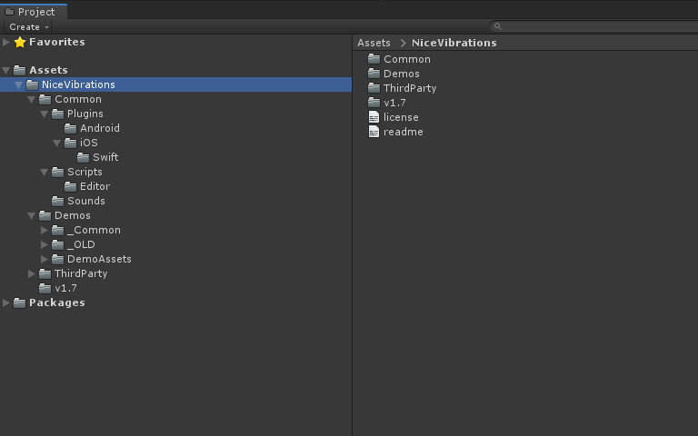The width and height of the screenshot is (698, 436).
Task: Select the Editor folder under Scripts
Action: click(x=87, y=186)
